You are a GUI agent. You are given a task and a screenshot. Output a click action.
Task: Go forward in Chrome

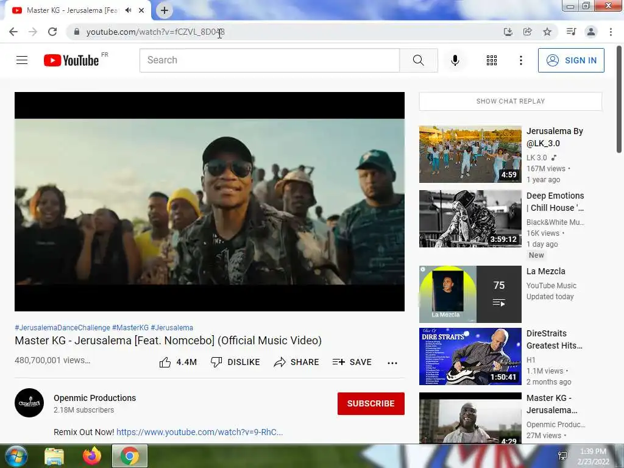(33, 32)
